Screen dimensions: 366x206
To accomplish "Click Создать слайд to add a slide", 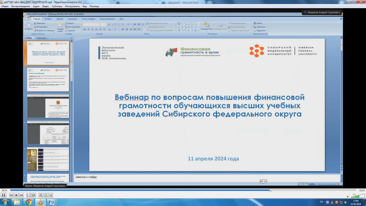I will [x=60, y=27].
